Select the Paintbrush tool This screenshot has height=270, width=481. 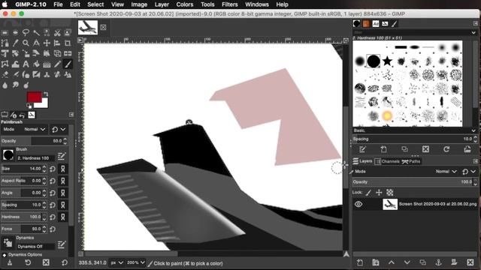(x=68, y=64)
